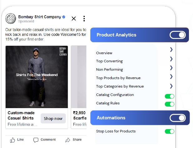This screenshot has width=193, height=148.
Task: Expand the Overview chevron
Action: (x=171, y=50)
